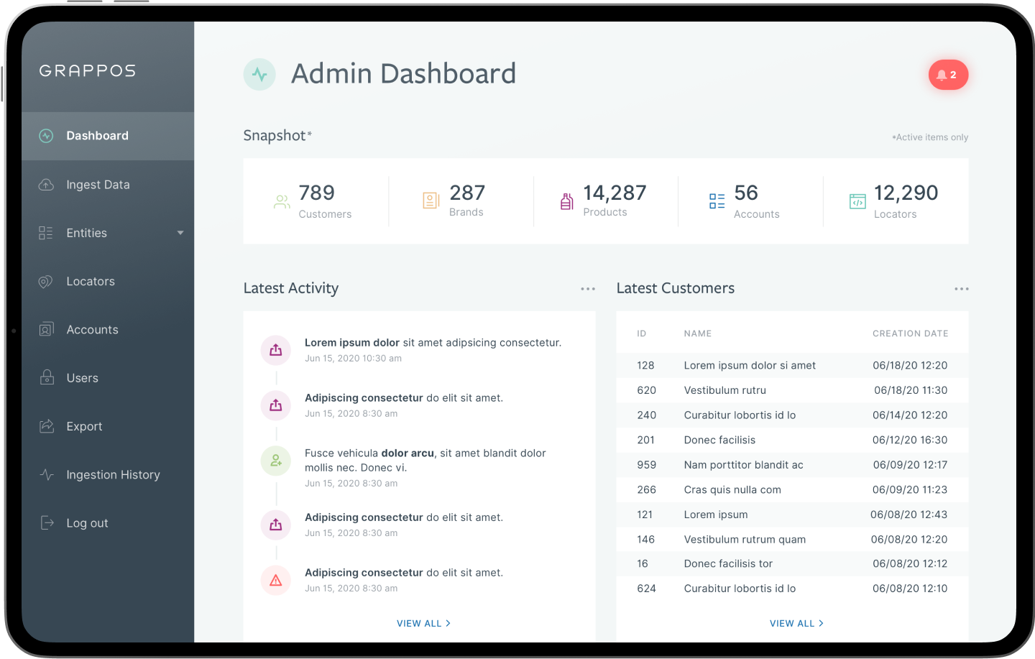Click the green user-add activity icon

point(275,461)
